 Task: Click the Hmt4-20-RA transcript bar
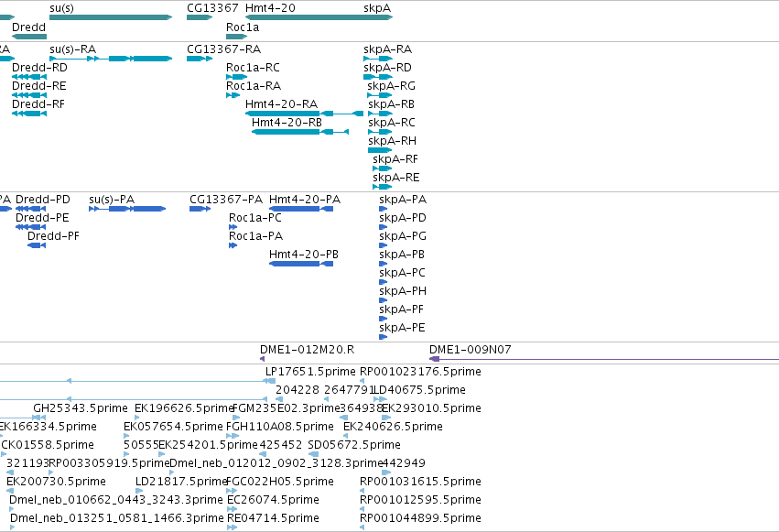click(305, 114)
